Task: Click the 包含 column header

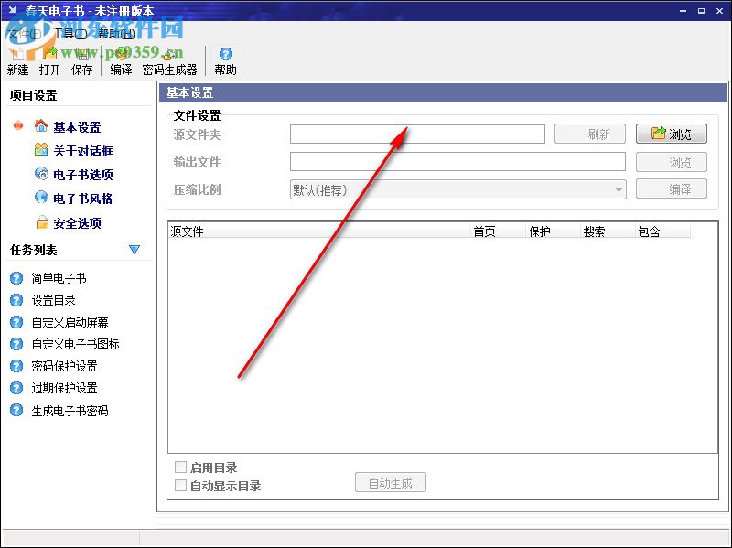Action: (x=662, y=231)
